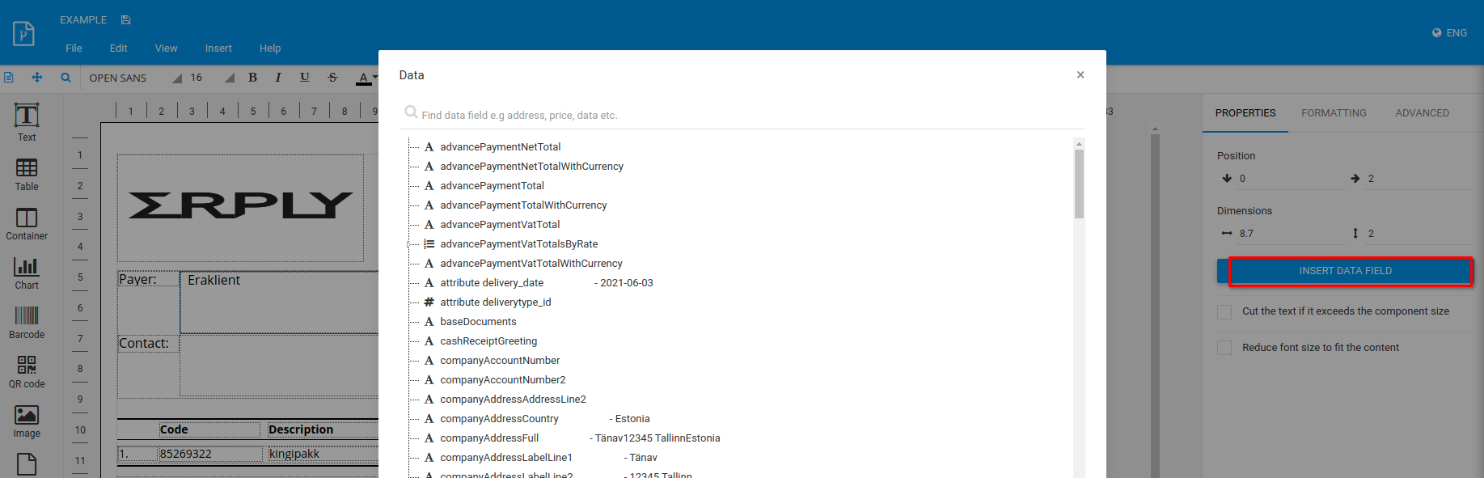Image resolution: width=1484 pixels, height=478 pixels.
Task: Toggle bold formatting
Action: pos(253,78)
